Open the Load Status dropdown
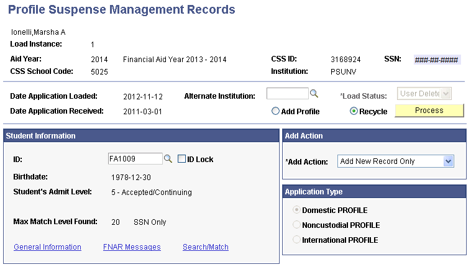Image resolution: width=471 pixels, height=267 pixels. point(424,93)
